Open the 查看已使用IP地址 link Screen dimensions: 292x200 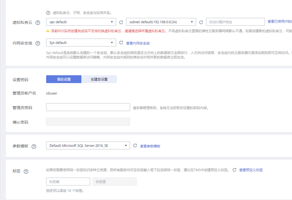[280, 22]
